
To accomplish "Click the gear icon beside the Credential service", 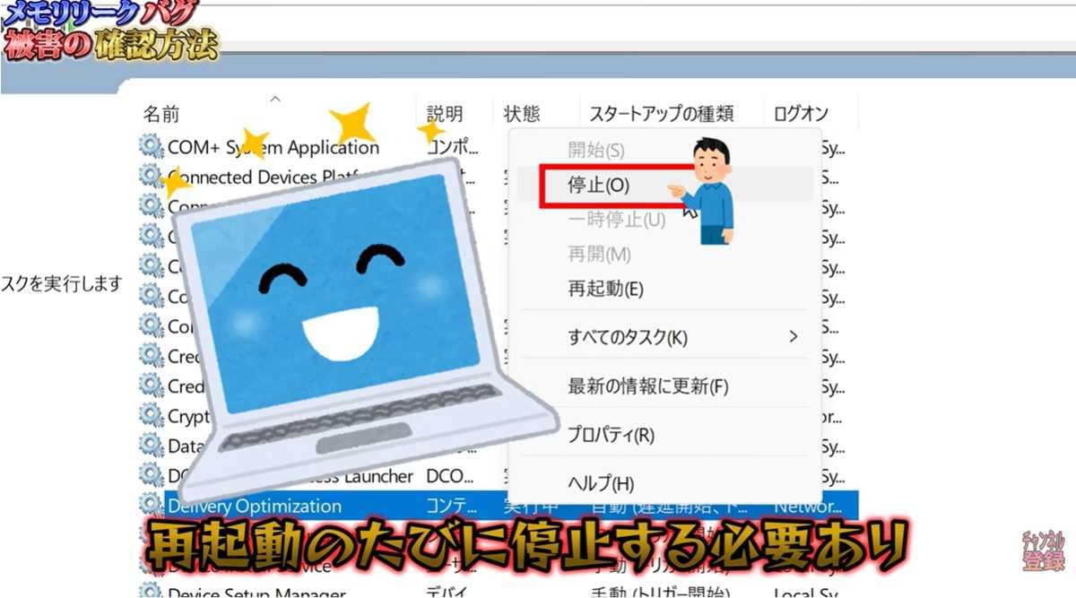I will click(149, 356).
